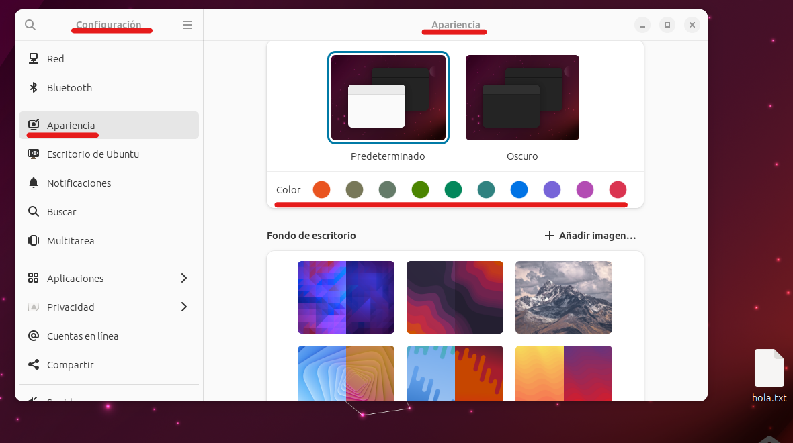Screen dimensions: 793x443
Task: Click the Notificaciones bell icon
Action: tap(34, 183)
